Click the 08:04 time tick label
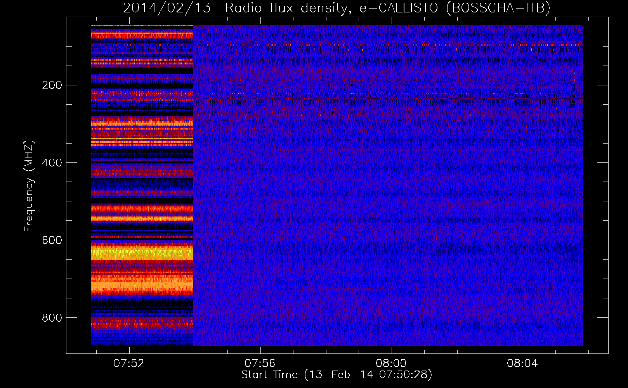The height and width of the screenshot is (388, 628). (522, 363)
